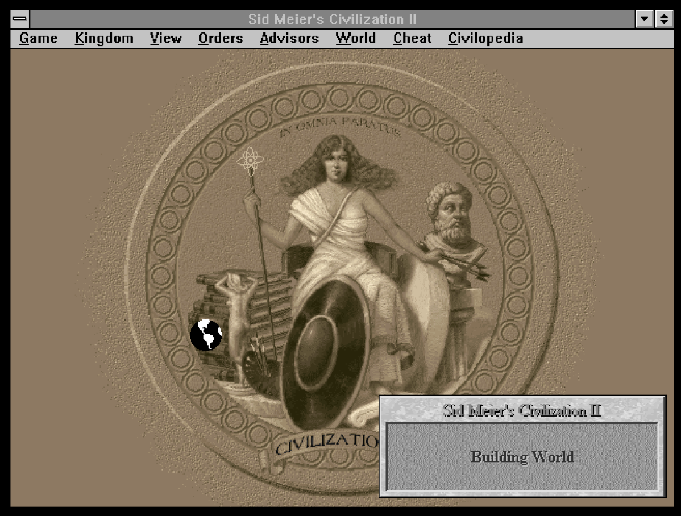Open the Cheat menu
The height and width of the screenshot is (516, 681).
coord(412,39)
